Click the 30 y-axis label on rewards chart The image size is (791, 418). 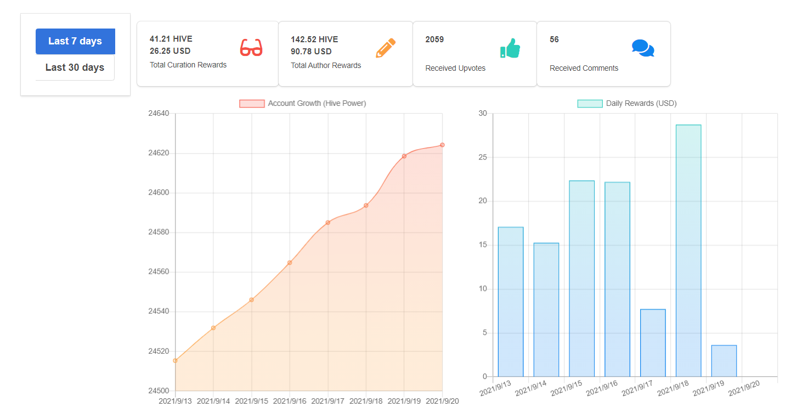pos(483,114)
